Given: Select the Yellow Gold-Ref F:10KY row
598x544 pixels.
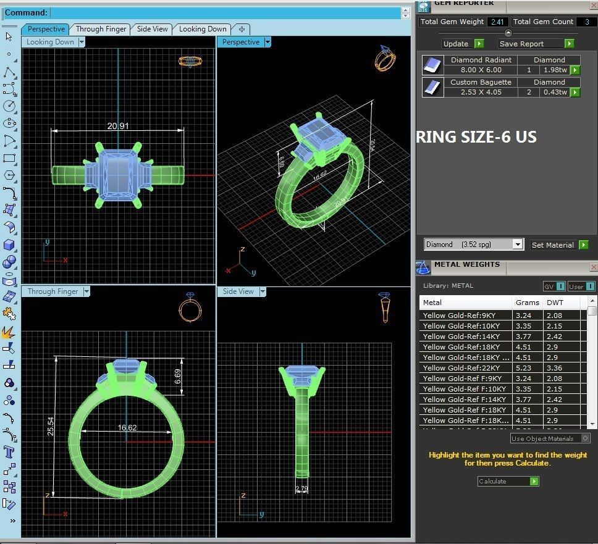Looking at the screenshot, I should pos(503,389).
